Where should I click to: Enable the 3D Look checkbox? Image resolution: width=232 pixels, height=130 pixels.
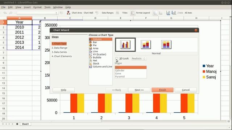[x=117, y=58]
